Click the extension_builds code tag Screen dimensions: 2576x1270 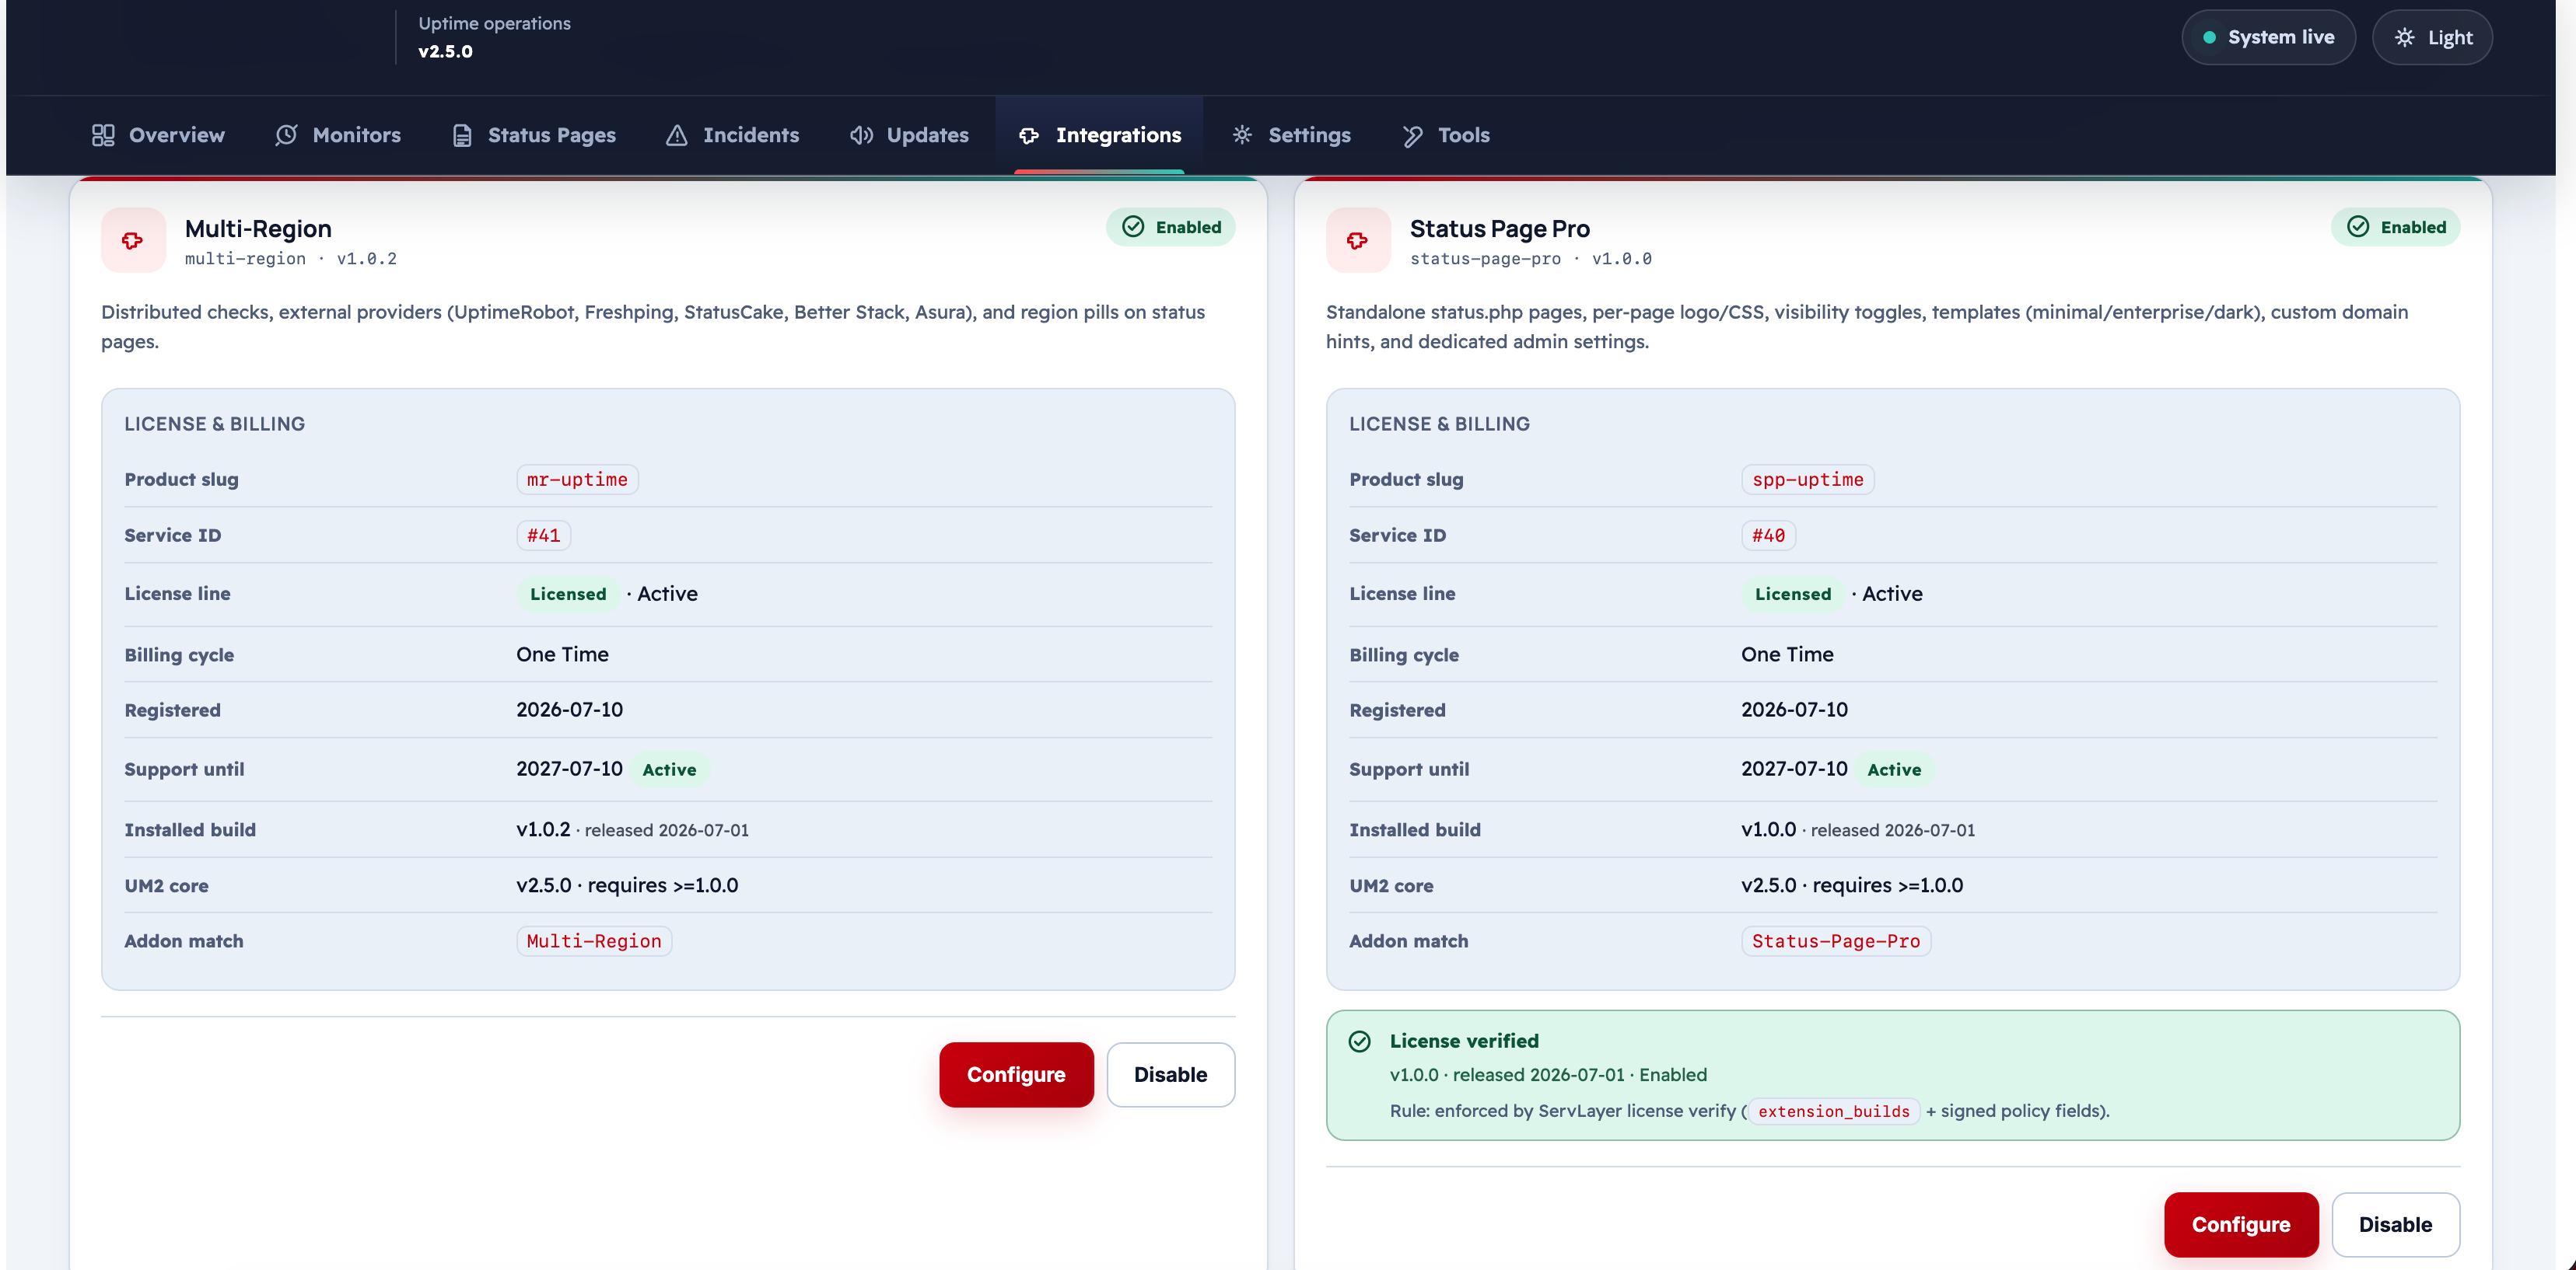pyautogui.click(x=1834, y=1111)
